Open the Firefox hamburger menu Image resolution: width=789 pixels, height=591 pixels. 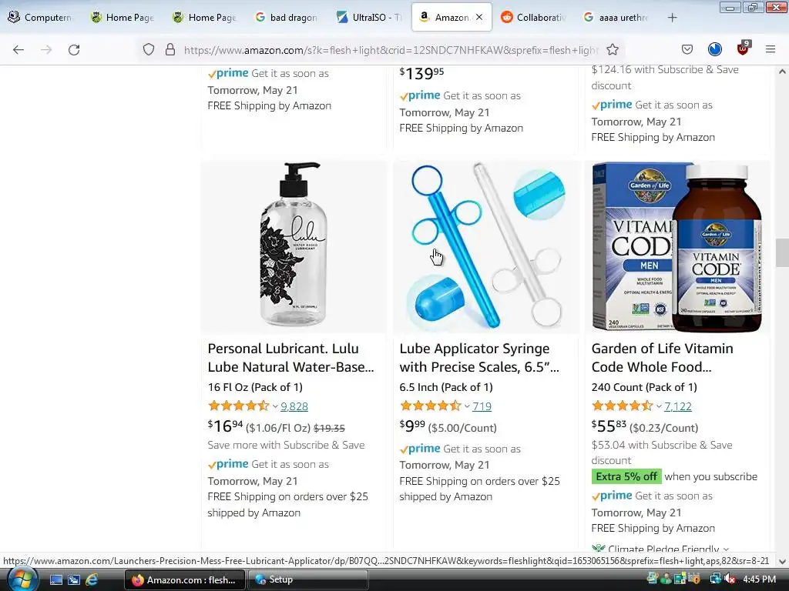point(770,49)
